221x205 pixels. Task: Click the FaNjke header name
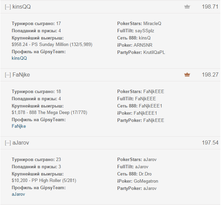(x=21, y=75)
